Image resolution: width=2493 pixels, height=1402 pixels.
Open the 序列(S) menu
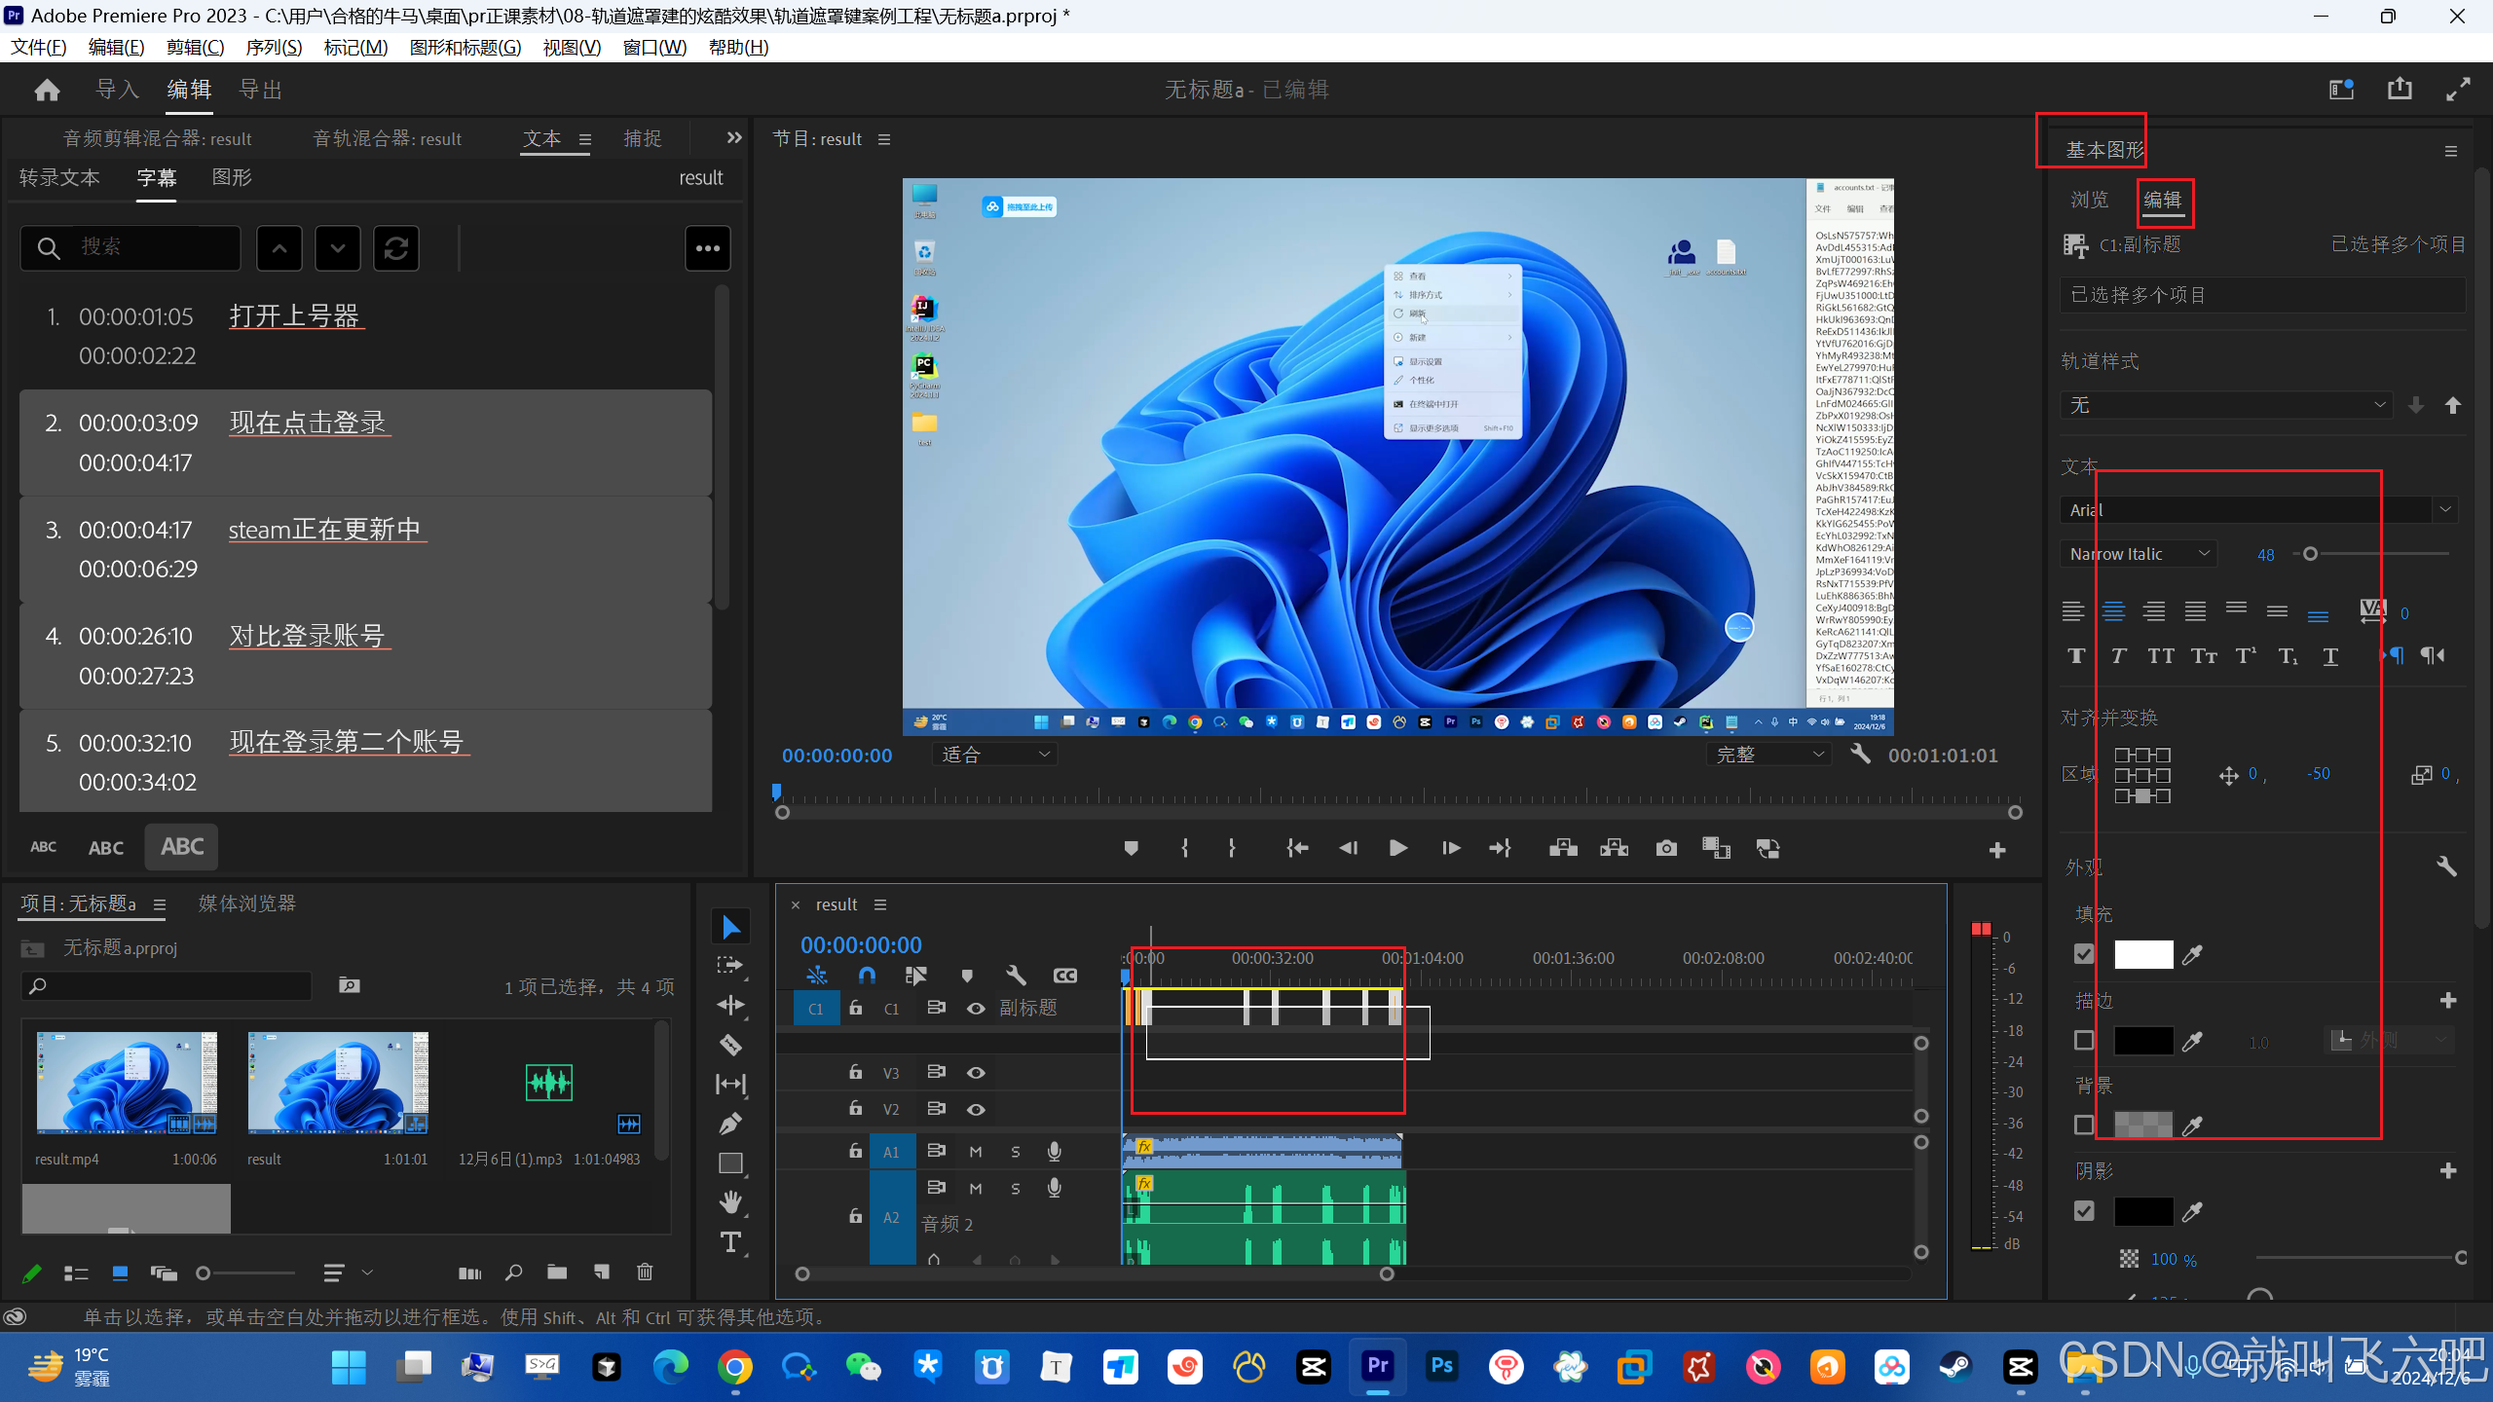point(274,47)
